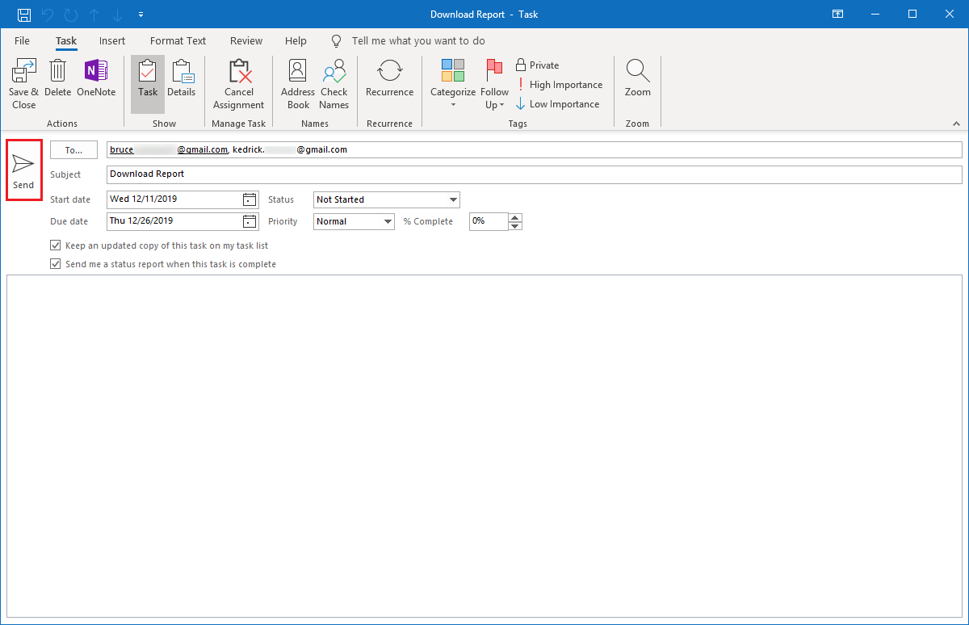This screenshot has height=625, width=969.
Task: Switch to the Format Text tab
Action: [x=178, y=40]
